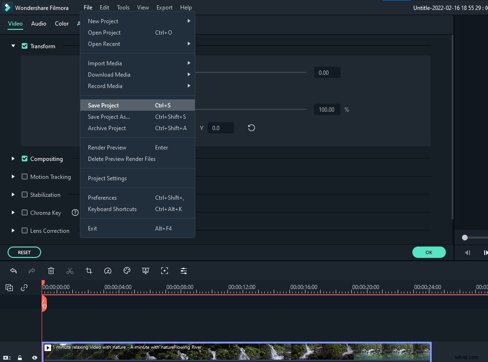Activate the Motion Tracking toolbar icon
Viewport: 488px width, 362px height.
[x=165, y=271]
